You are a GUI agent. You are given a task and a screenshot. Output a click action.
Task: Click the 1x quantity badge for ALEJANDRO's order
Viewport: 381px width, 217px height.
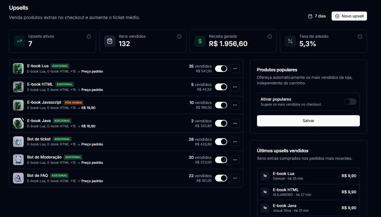[265, 192]
